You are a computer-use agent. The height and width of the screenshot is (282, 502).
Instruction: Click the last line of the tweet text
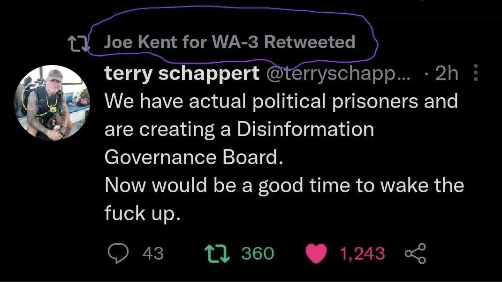point(142,213)
